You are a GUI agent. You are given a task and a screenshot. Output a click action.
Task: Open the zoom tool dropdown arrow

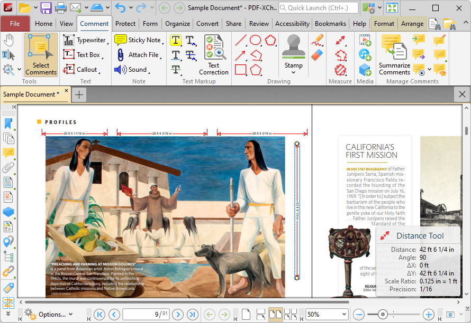click(19, 69)
